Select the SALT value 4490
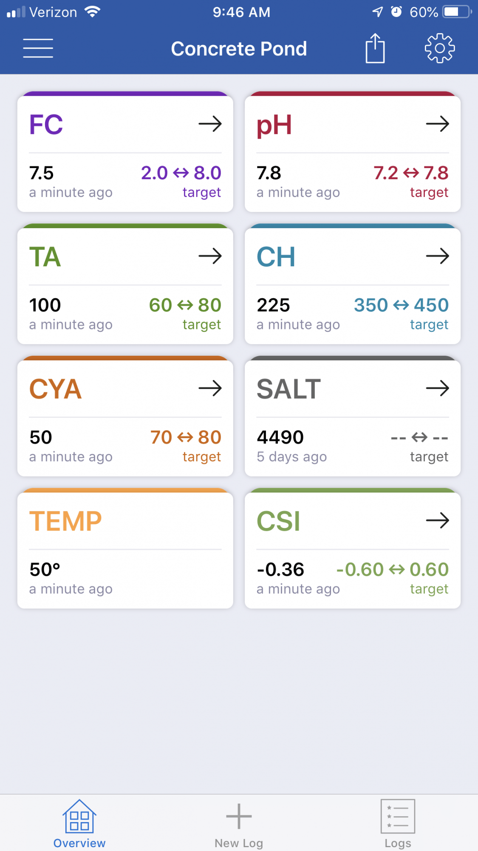The image size is (478, 851). coord(280,437)
